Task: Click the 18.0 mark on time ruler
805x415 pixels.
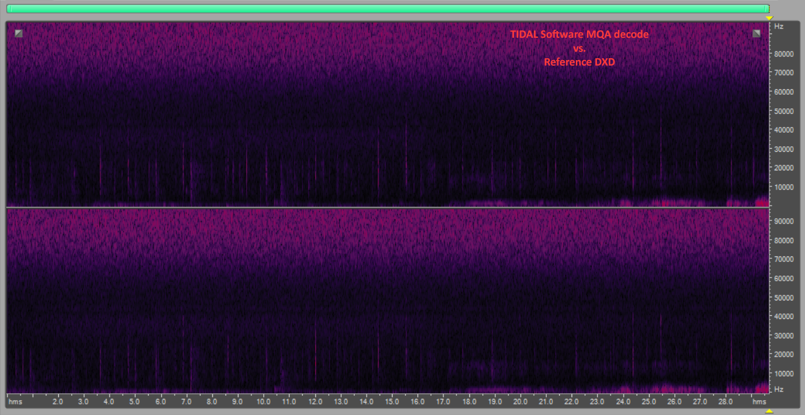Action: [469, 402]
